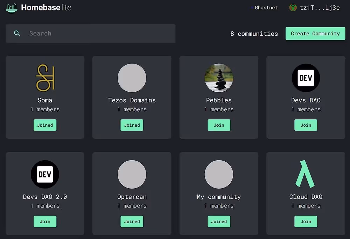Image resolution: width=350 pixels, height=239 pixels.
Task: Click the search magnifier icon
Action: click(17, 33)
